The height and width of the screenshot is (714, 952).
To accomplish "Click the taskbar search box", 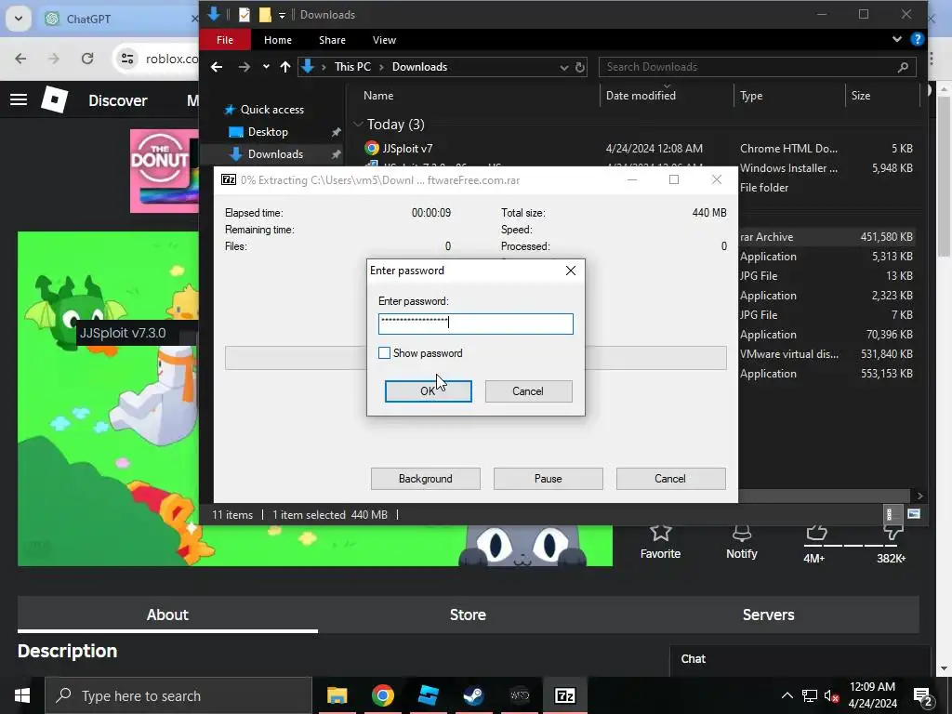I will 178,695.
